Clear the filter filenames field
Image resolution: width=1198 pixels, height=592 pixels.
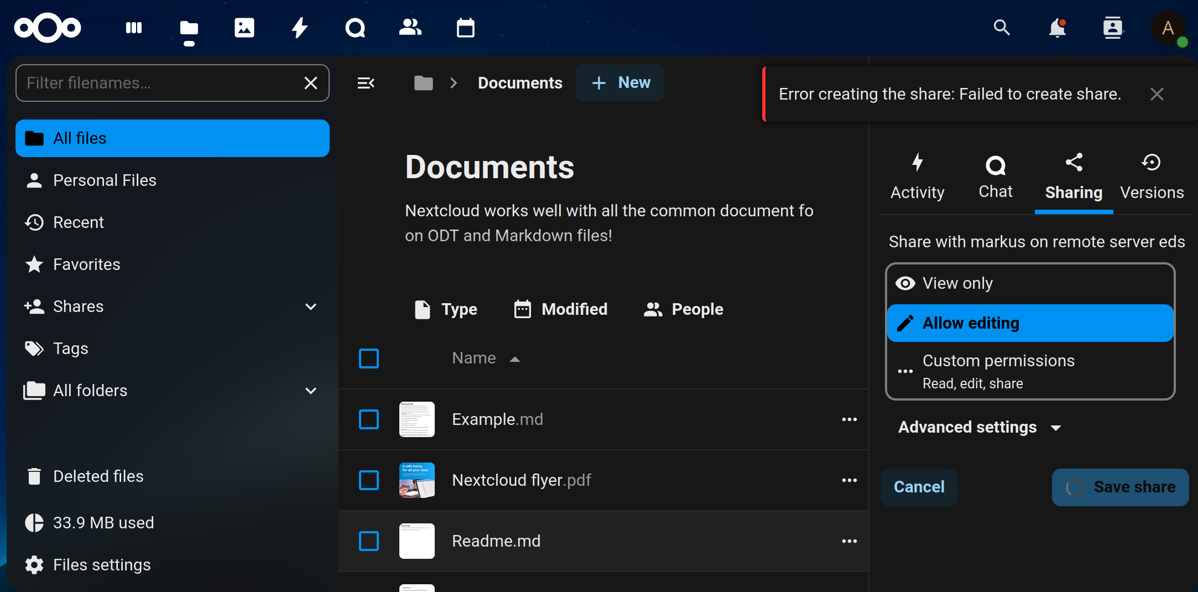pos(311,83)
